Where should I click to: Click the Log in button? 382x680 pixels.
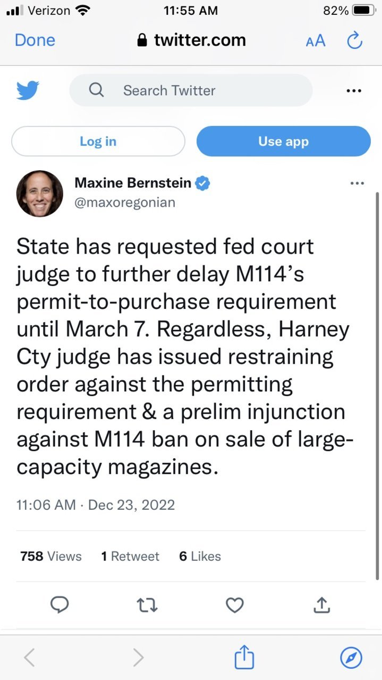tap(98, 141)
